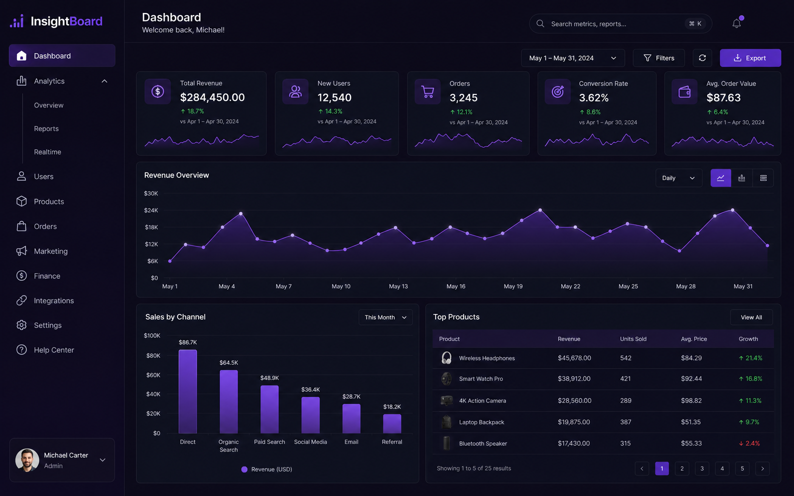Viewport: 794px width, 496px height.
Task: Toggle the Revenue (USD) legend entry
Action: pyautogui.click(x=267, y=469)
